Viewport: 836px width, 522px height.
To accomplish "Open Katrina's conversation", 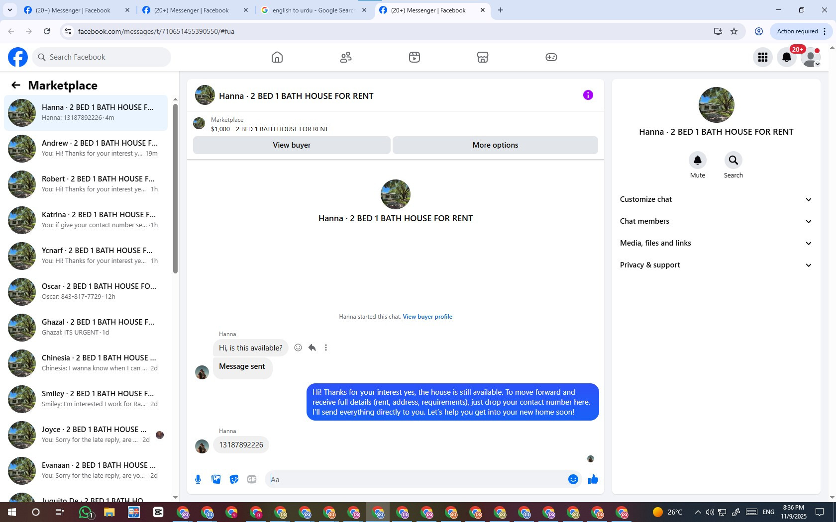I will [x=86, y=220].
